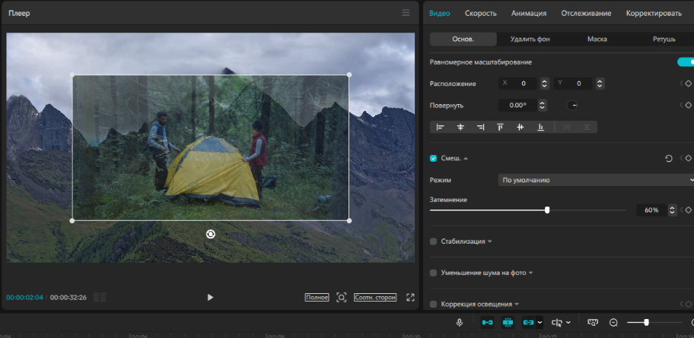
Task: Align clip to horizontal center icon
Action: (x=460, y=128)
